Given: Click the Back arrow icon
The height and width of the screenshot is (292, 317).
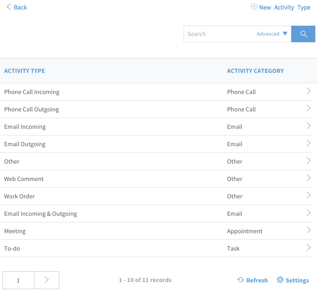Looking at the screenshot, I should tap(9, 7).
